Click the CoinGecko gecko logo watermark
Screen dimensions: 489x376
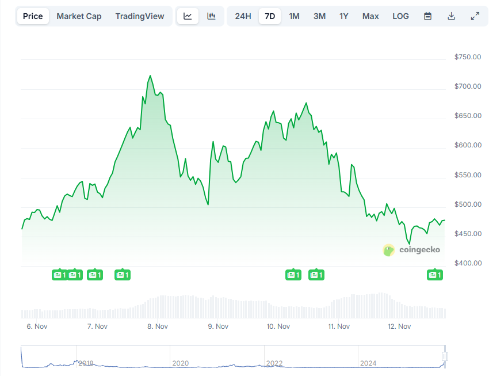388,250
